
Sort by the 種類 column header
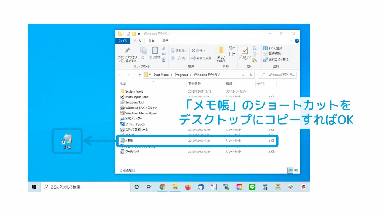tap(229, 84)
